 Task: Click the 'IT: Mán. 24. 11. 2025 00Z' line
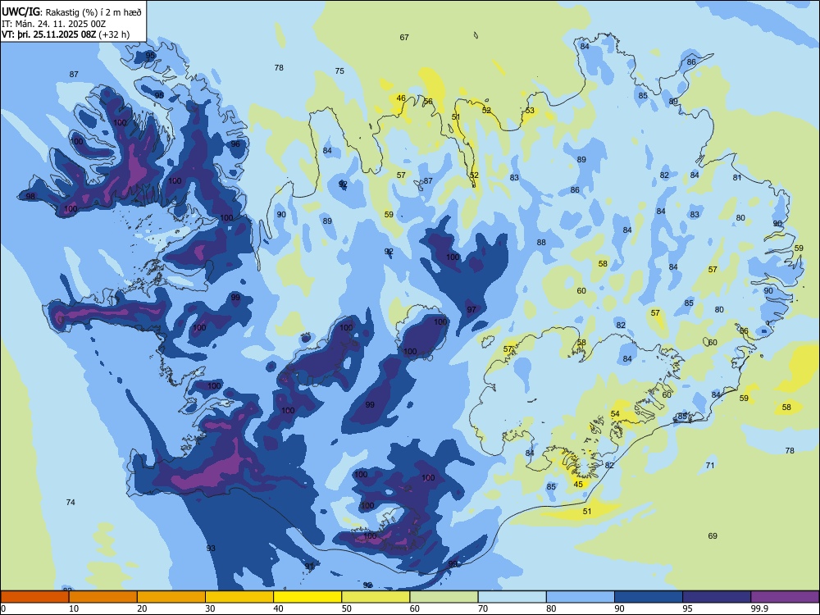point(54,24)
